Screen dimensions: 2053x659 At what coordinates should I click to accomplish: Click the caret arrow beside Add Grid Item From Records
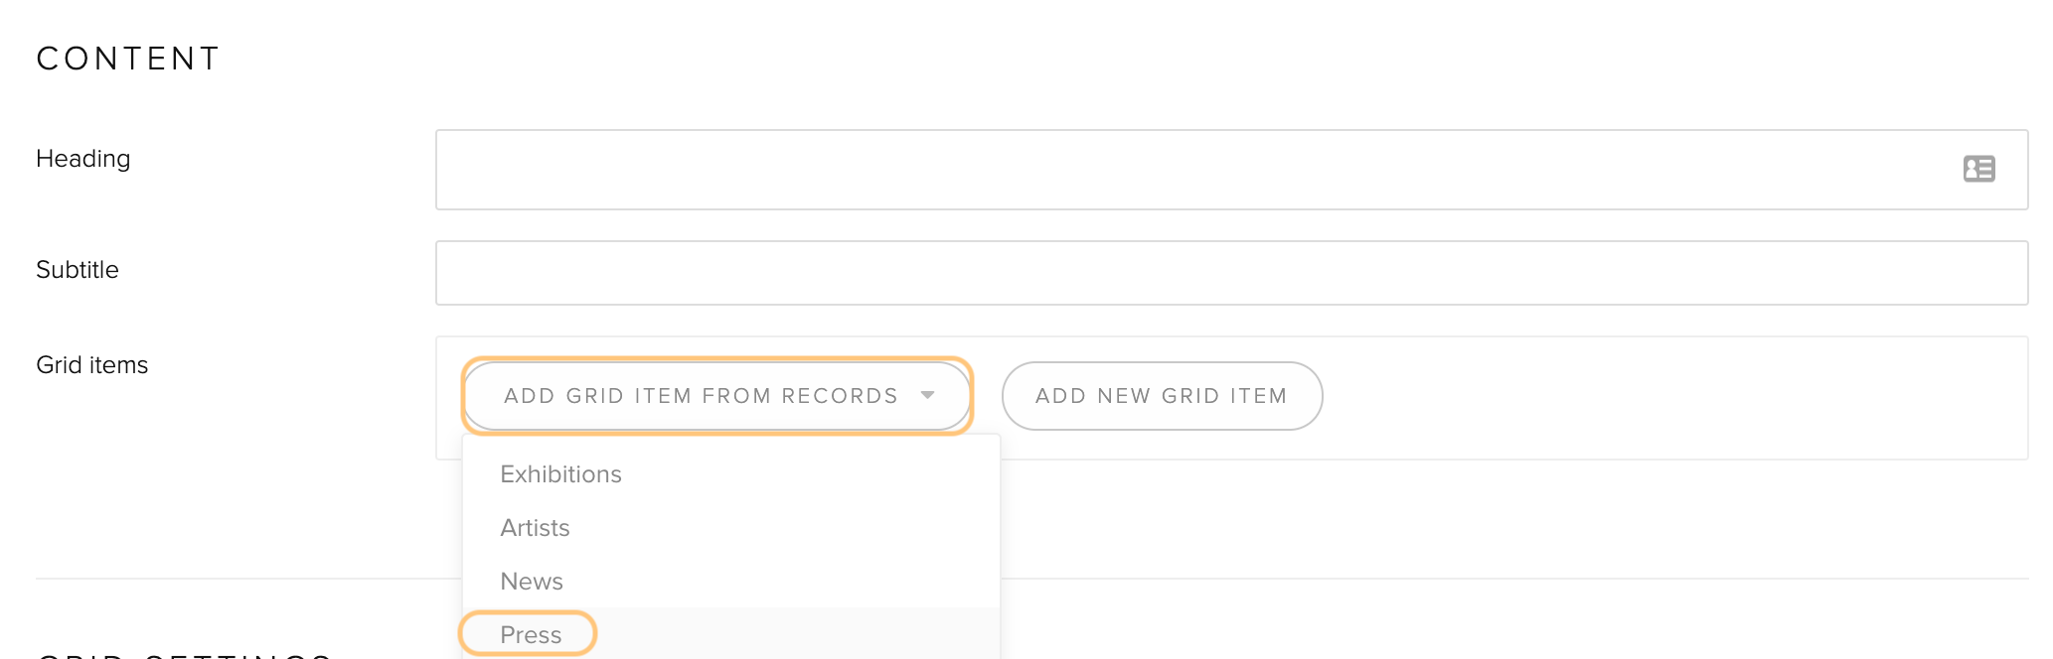927,395
